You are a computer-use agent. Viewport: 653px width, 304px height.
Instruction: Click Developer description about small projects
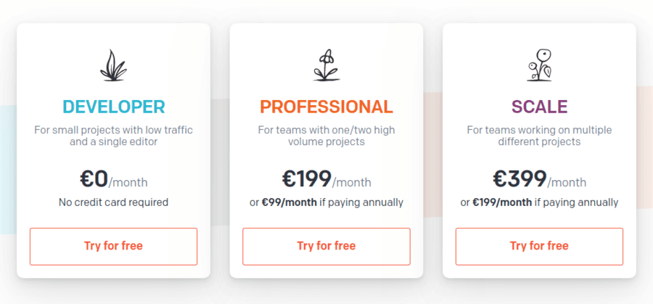[114, 136]
